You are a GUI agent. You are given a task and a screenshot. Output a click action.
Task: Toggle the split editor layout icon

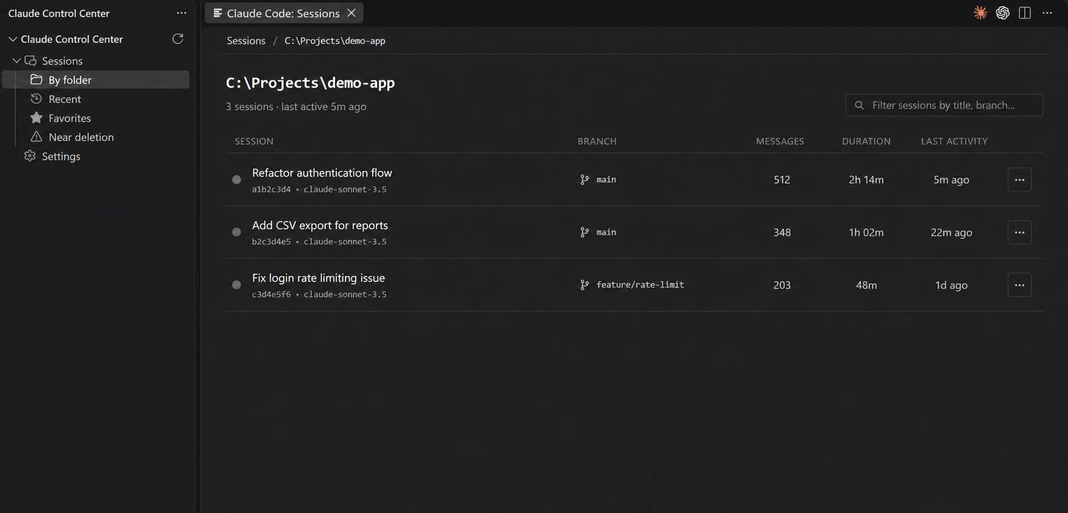(1025, 13)
